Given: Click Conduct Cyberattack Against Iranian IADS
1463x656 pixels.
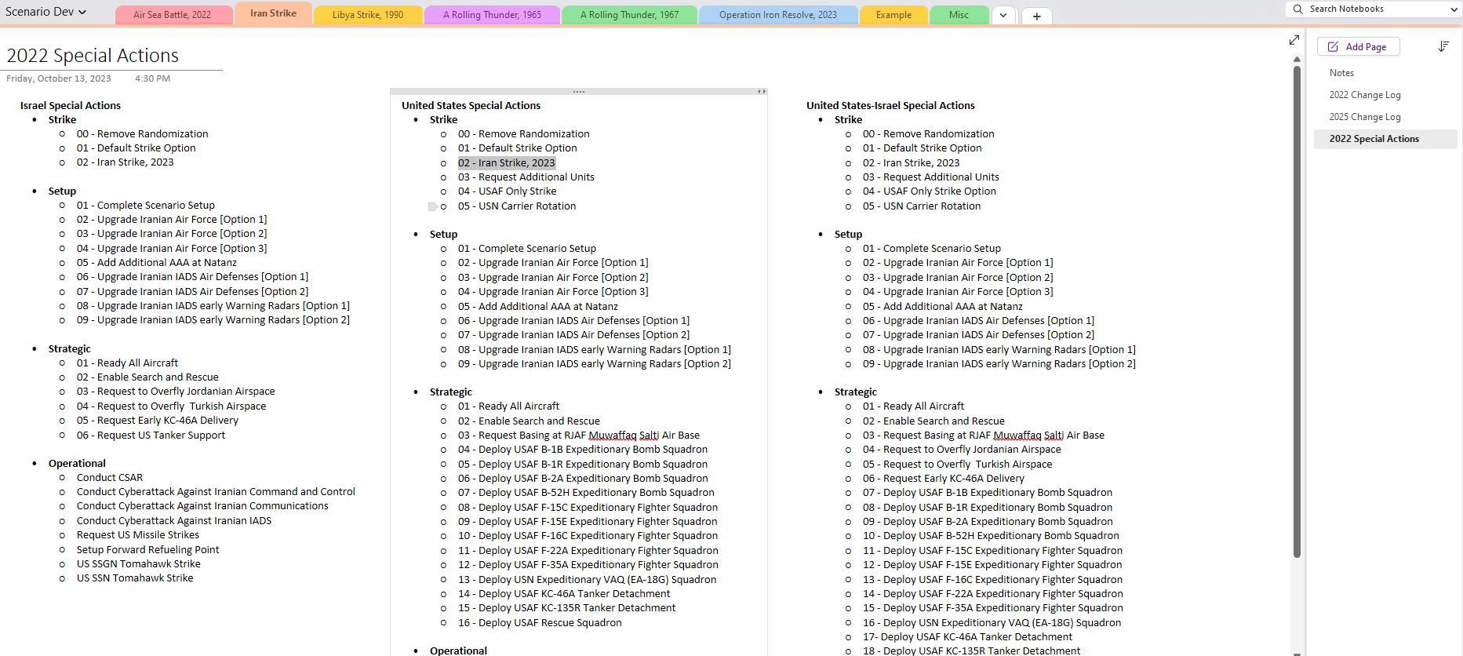Looking at the screenshot, I should [x=174, y=520].
